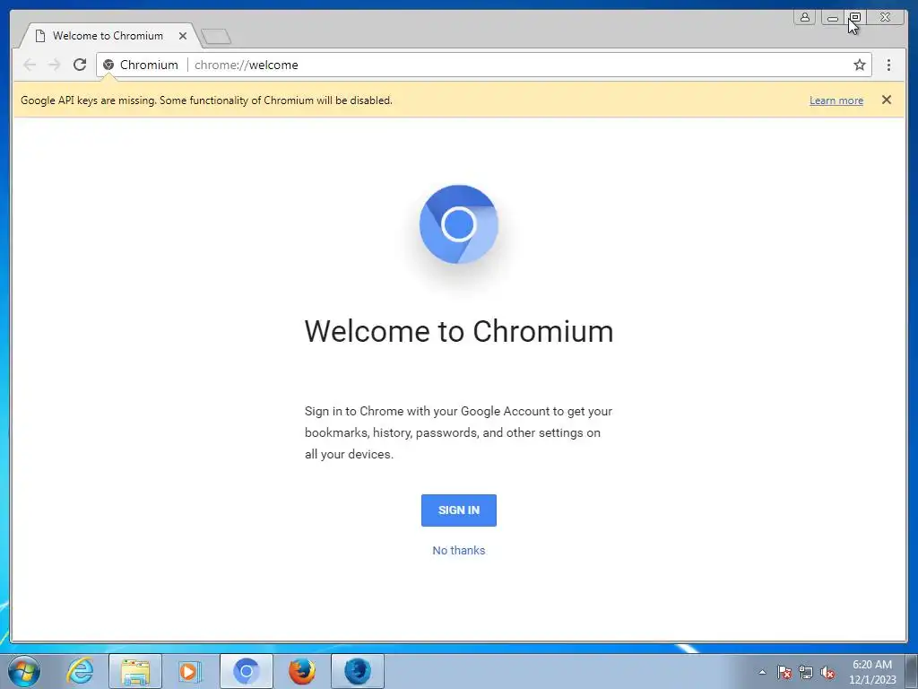The image size is (918, 689).
Task: Open the network status tray icon
Action: click(806, 672)
